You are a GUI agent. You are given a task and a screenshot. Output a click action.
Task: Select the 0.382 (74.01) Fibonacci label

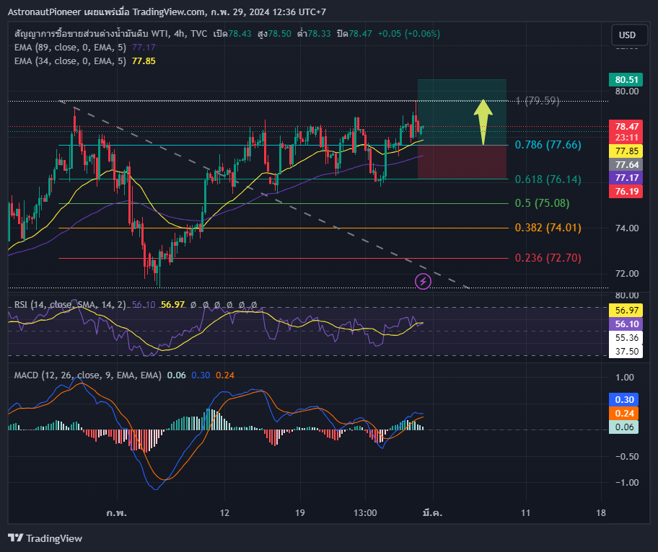pyautogui.click(x=548, y=228)
